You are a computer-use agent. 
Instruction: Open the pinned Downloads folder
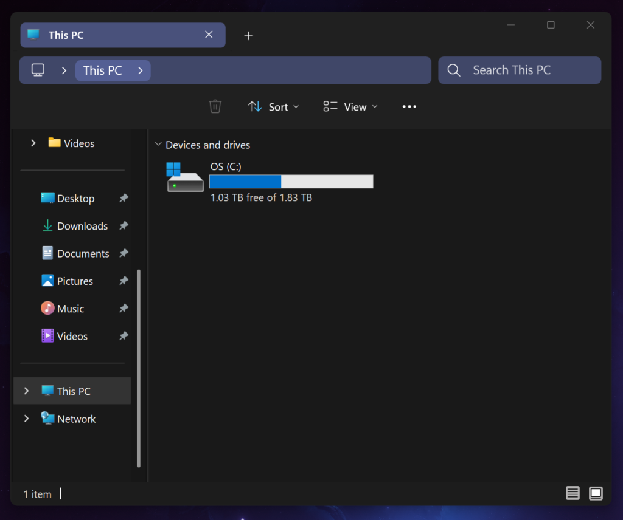click(75, 226)
